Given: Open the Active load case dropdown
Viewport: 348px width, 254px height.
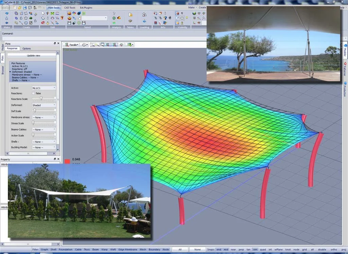Looking at the screenshot, I should pos(44,88).
